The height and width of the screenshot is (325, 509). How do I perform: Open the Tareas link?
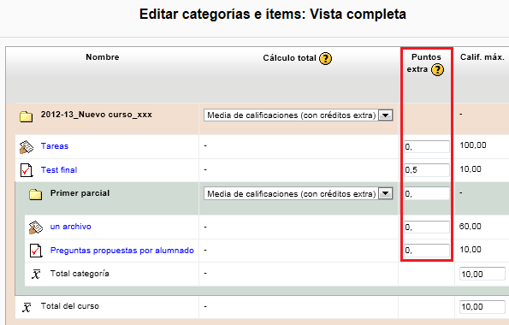click(55, 146)
